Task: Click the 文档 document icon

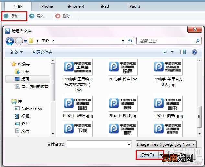Action: [17, 131]
